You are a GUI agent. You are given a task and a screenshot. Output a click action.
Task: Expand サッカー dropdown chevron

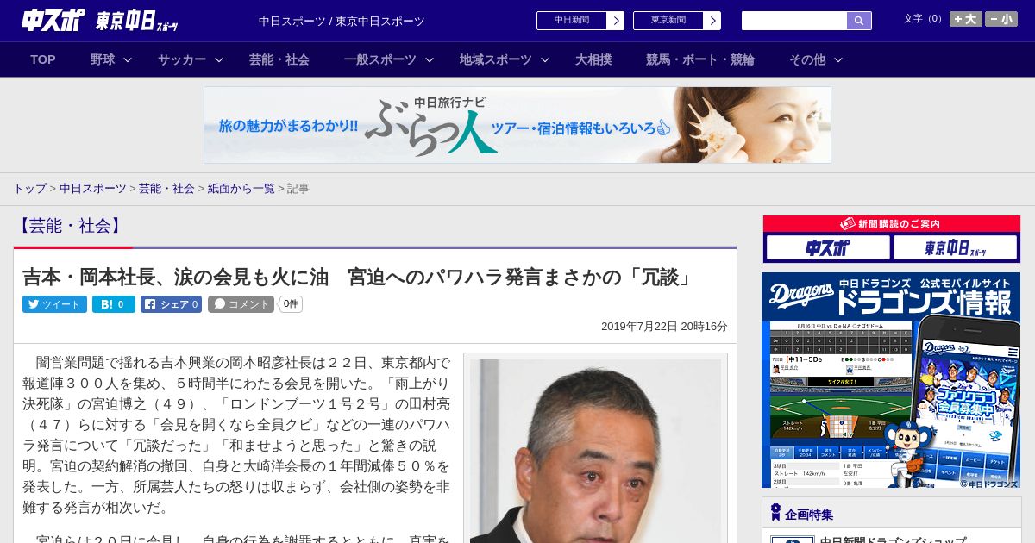click(x=219, y=59)
